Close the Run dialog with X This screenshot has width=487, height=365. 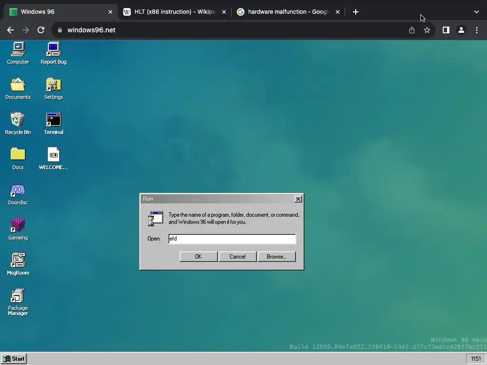tap(298, 199)
